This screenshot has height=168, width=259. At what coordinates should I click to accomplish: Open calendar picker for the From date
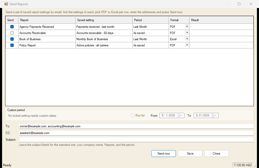pyautogui.click(x=180, y=115)
